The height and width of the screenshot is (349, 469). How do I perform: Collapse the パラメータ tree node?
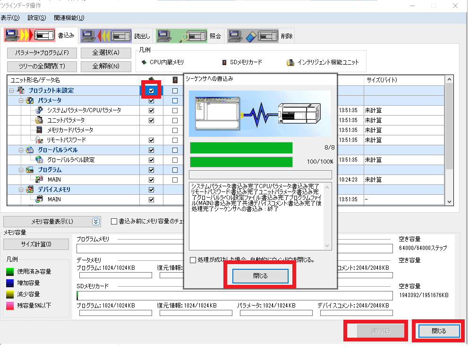click(21, 100)
